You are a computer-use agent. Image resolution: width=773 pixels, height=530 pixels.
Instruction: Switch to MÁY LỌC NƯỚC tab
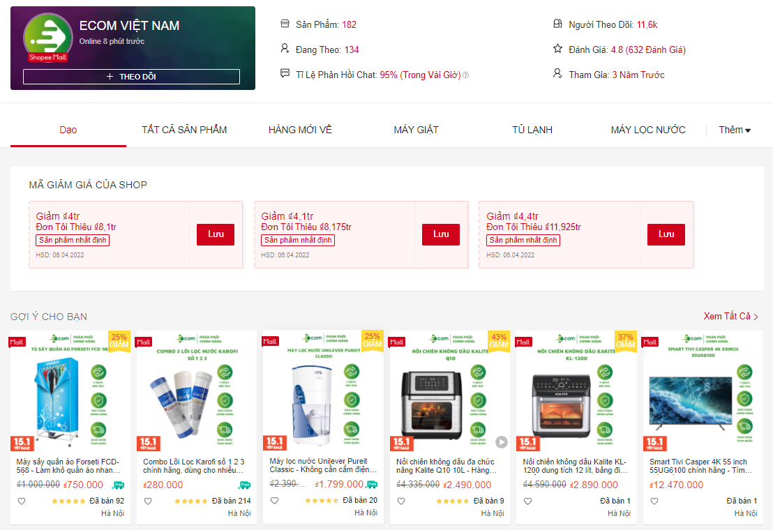(x=648, y=130)
